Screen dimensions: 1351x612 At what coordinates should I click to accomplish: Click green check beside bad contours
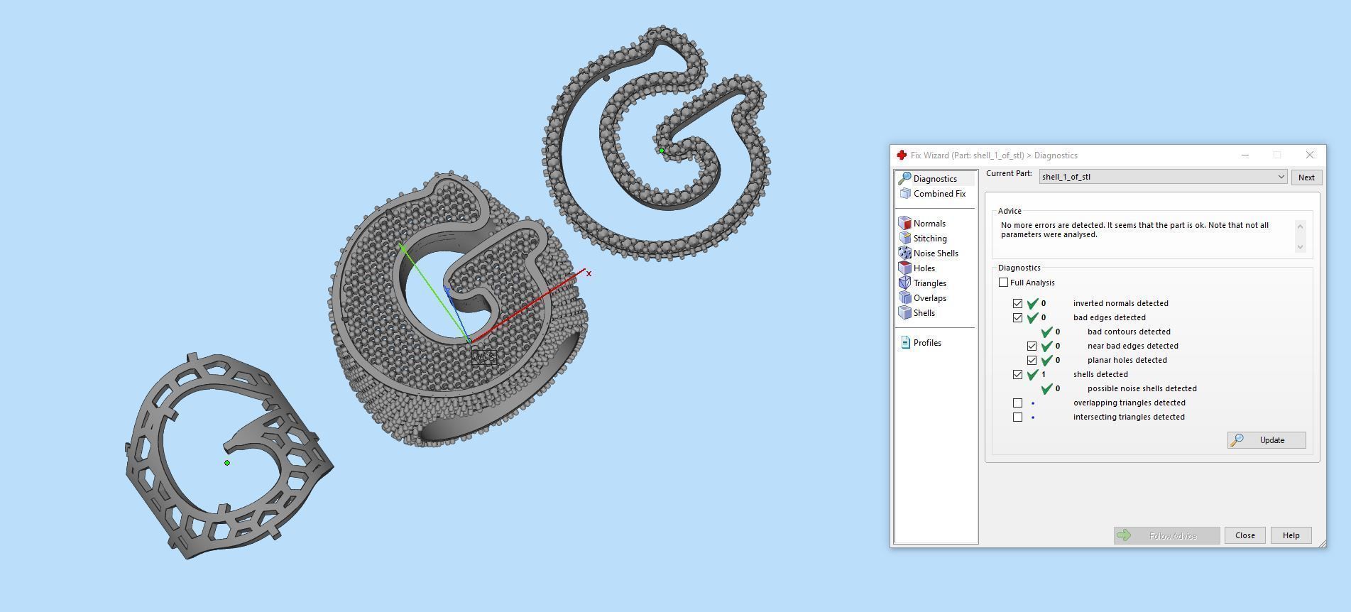[x=1047, y=332]
